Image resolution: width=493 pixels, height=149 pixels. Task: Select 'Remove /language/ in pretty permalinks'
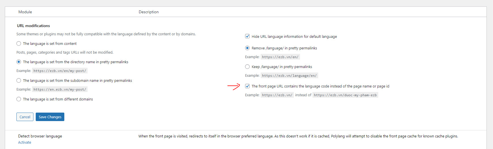[x=247, y=48]
